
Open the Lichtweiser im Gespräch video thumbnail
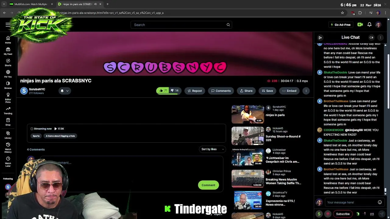point(248,157)
